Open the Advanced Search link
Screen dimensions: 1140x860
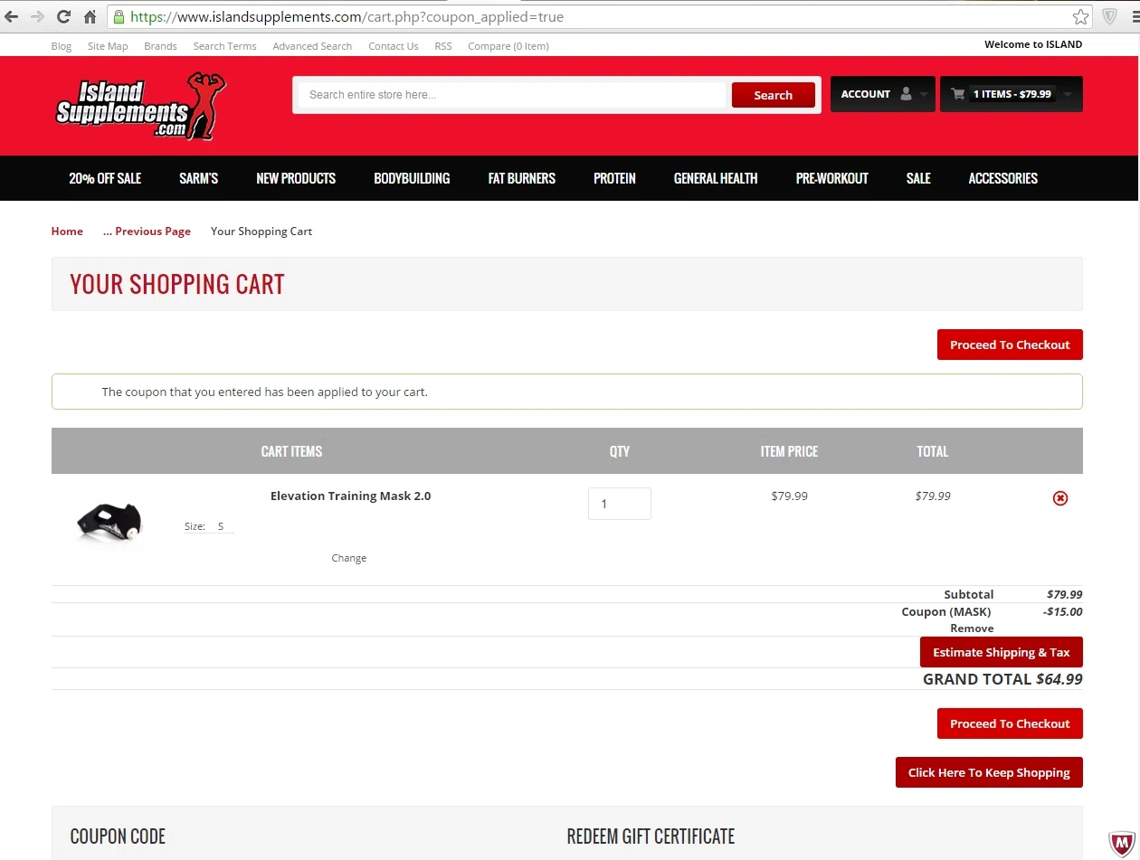(312, 46)
